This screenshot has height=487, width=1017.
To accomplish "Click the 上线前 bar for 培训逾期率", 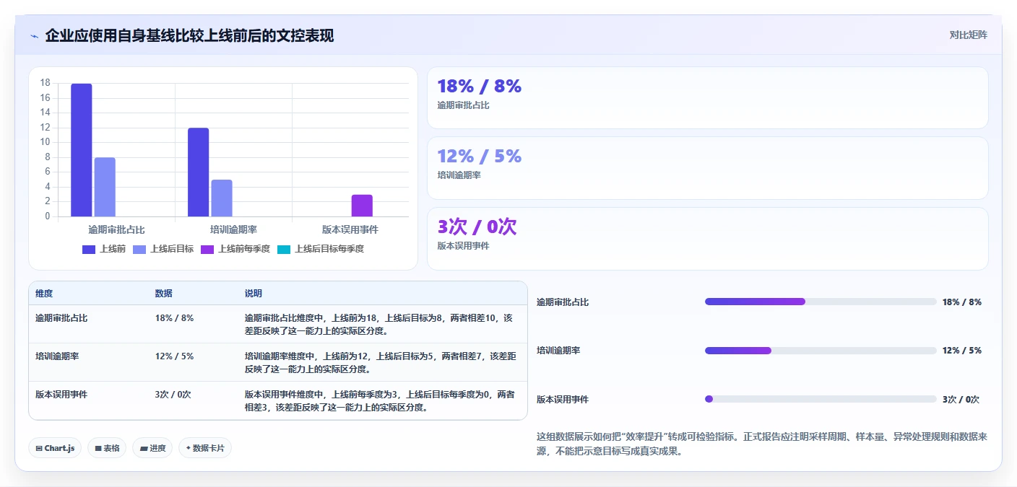I will (199, 172).
